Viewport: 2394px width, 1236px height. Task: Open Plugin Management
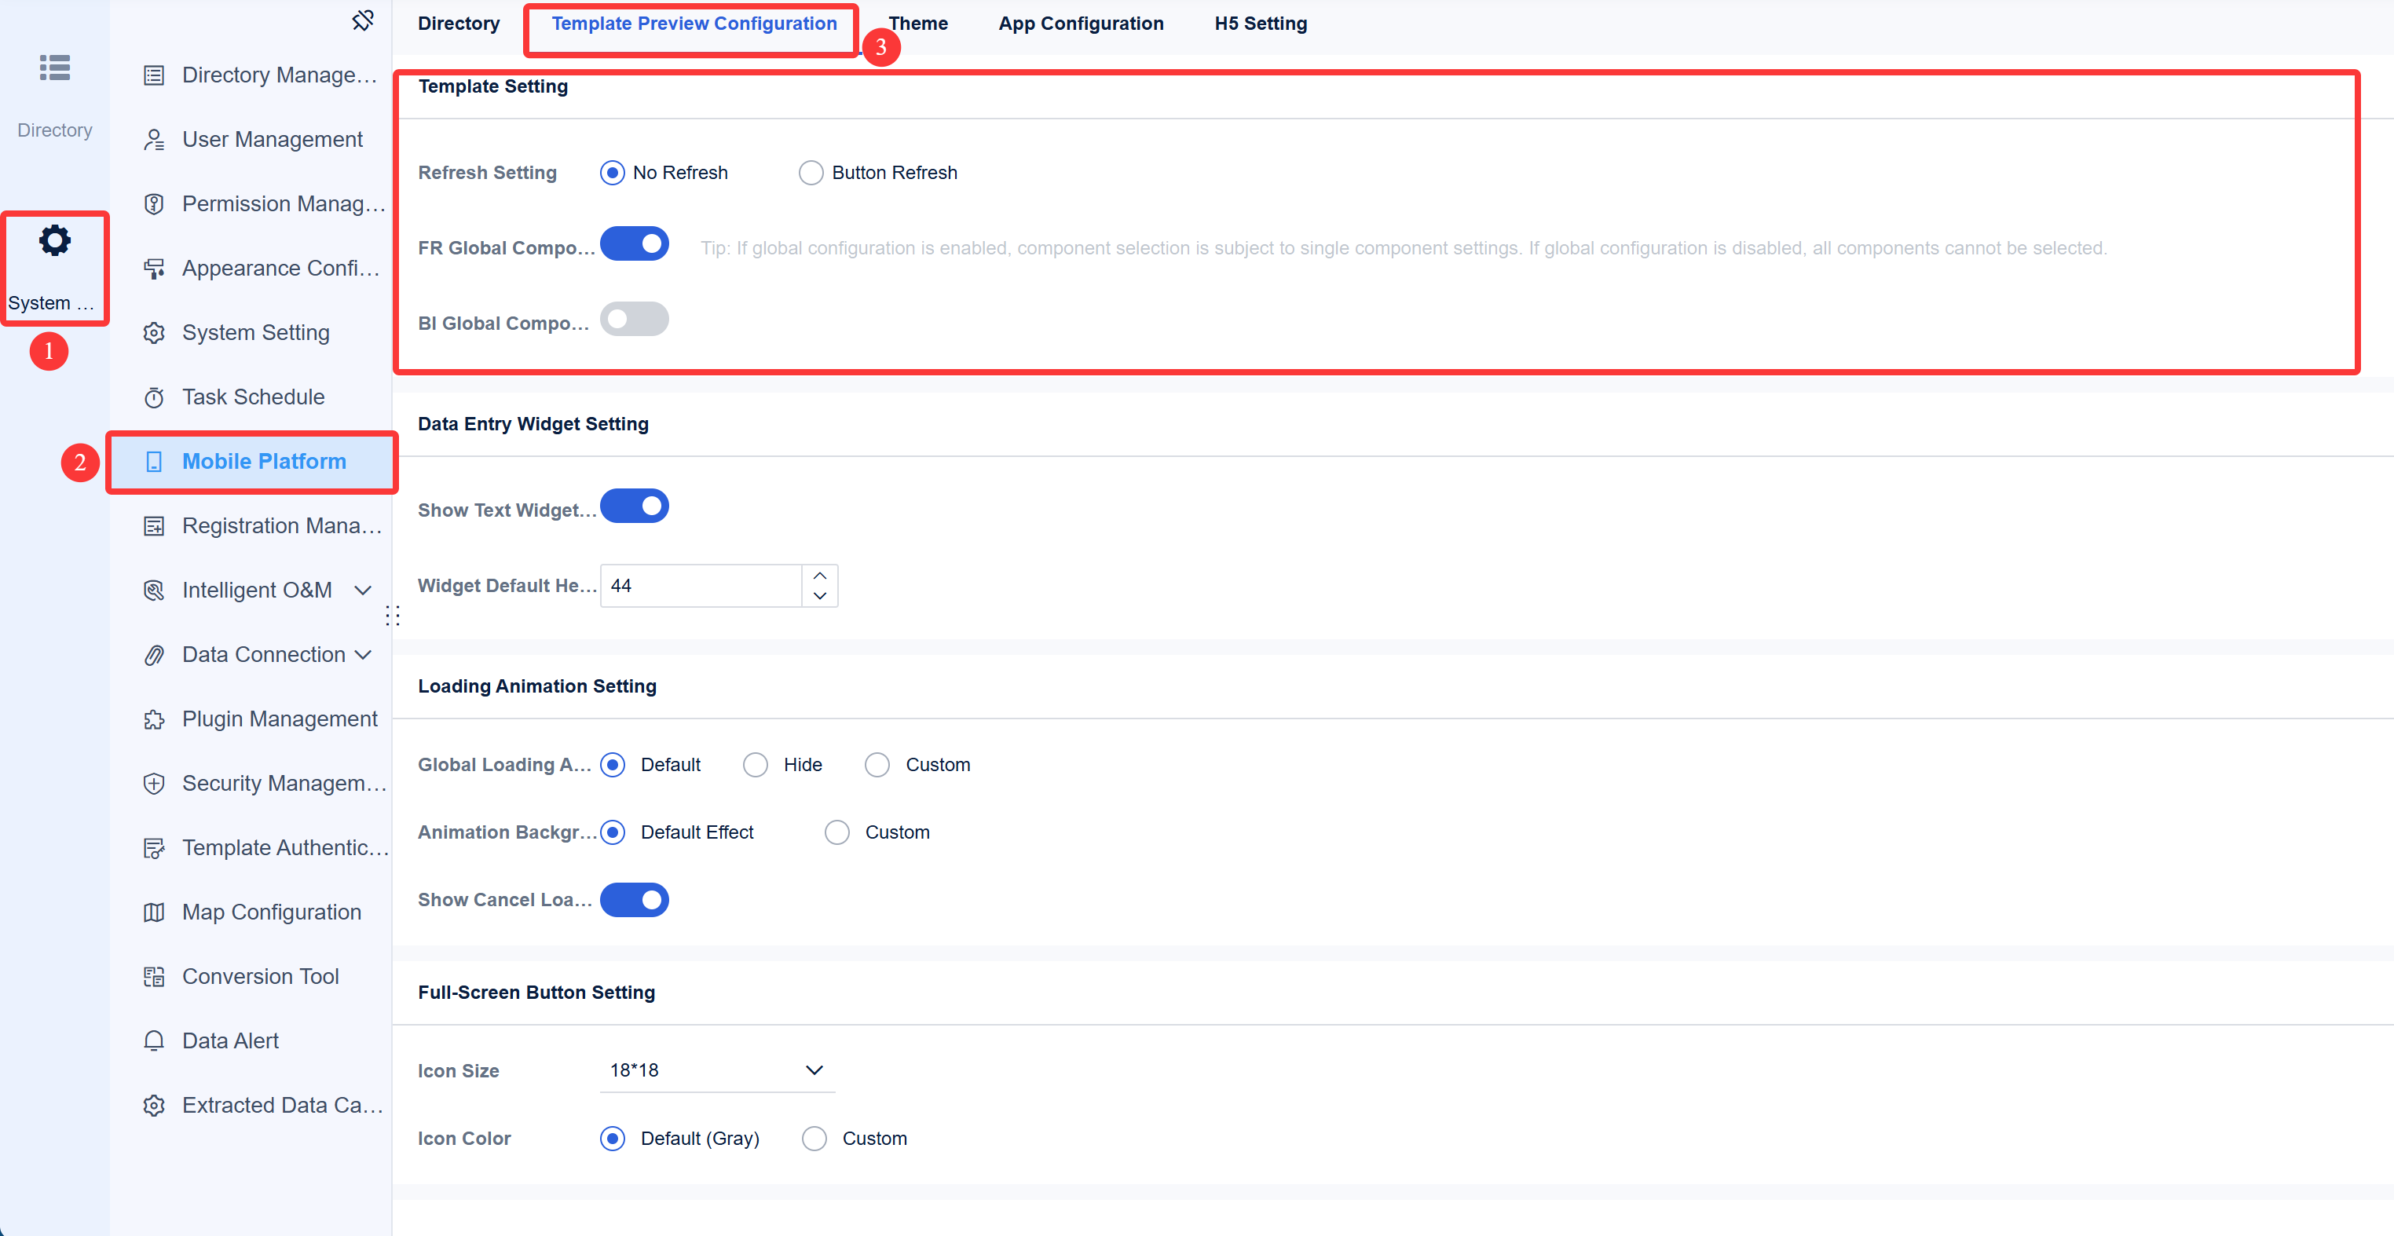pyautogui.click(x=279, y=719)
